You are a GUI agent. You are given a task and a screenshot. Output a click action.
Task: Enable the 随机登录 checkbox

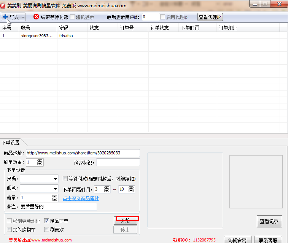(x=73, y=17)
